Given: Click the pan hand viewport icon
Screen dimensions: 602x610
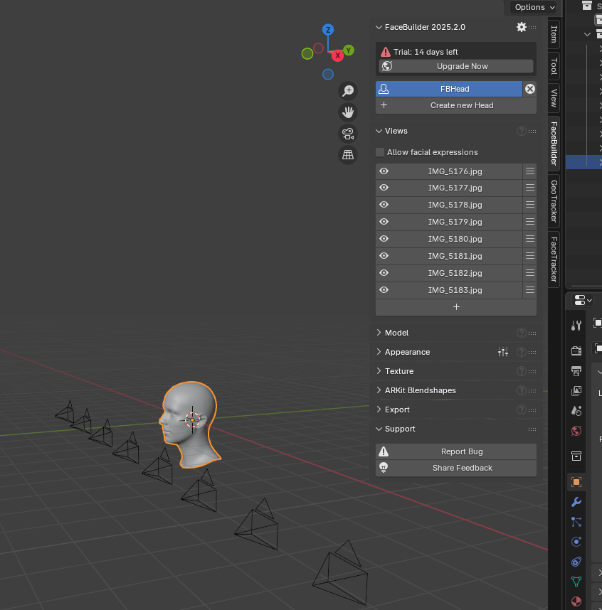Looking at the screenshot, I should [x=348, y=112].
